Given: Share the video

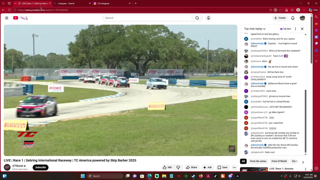Looking at the screenshot, I should (x=191, y=167).
